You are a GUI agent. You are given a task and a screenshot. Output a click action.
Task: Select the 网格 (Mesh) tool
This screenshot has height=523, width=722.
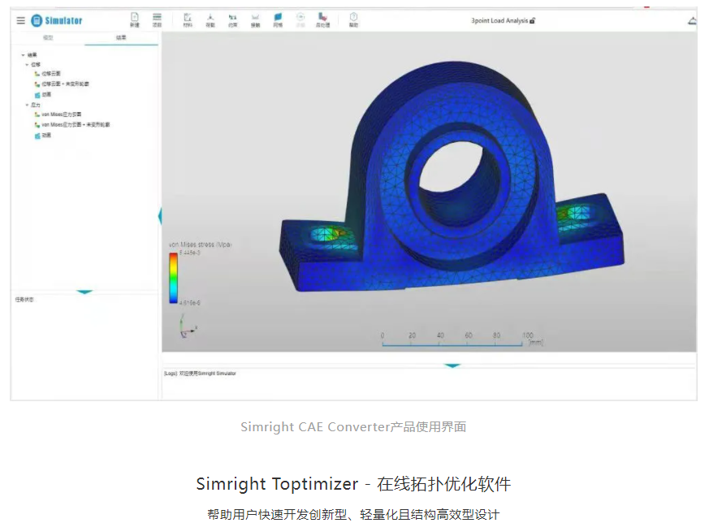(278, 19)
